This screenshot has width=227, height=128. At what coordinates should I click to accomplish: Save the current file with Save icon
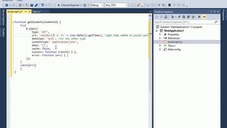pos(32,5)
